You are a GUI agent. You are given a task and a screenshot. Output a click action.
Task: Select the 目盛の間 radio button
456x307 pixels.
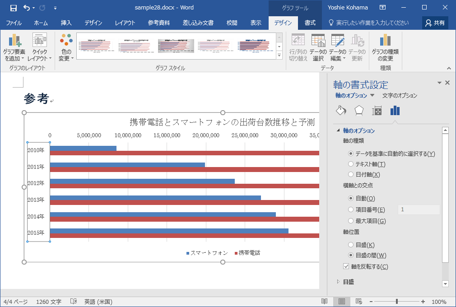point(351,255)
